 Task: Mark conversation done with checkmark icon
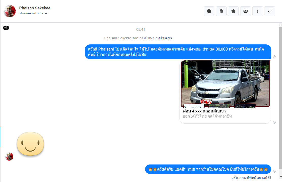[270, 11]
